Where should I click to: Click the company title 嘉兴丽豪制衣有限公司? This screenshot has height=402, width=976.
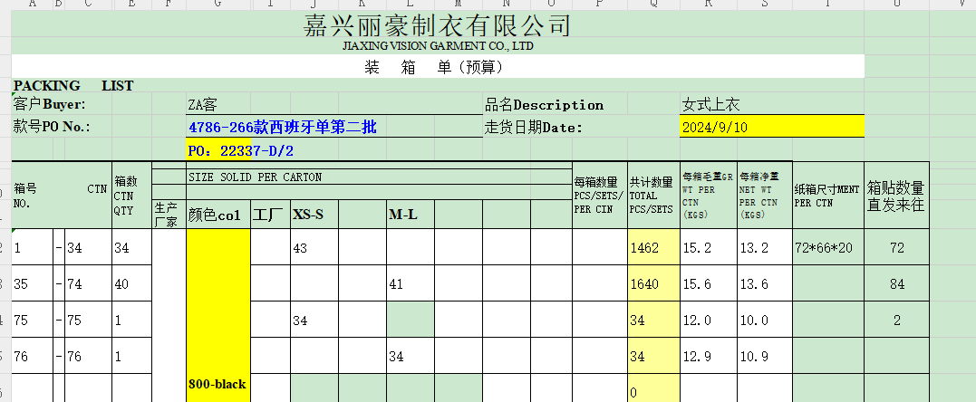click(438, 25)
